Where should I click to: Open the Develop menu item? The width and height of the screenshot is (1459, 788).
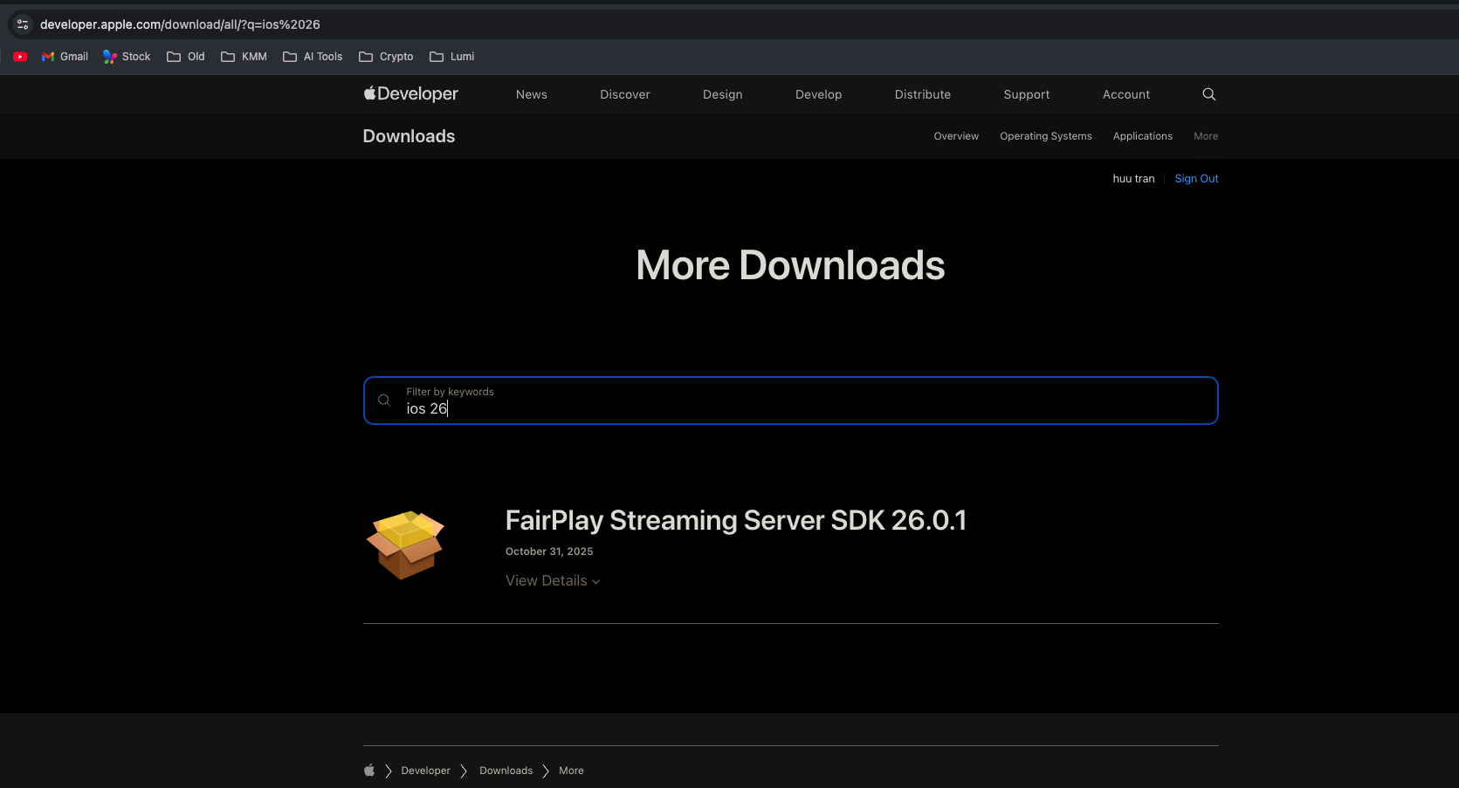(x=818, y=94)
